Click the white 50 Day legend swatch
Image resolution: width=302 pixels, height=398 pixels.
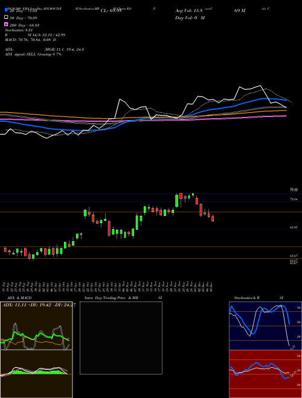pyautogui.click(x=6, y=17)
